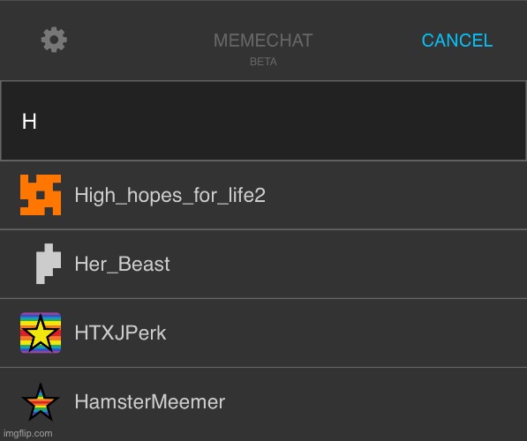Choose the username High_hopes_for_life2

(170, 195)
